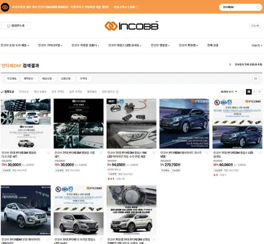The width and height of the screenshot is (264, 244).
Task: Toggle wishlist heart on first product
Action: coord(48,153)
